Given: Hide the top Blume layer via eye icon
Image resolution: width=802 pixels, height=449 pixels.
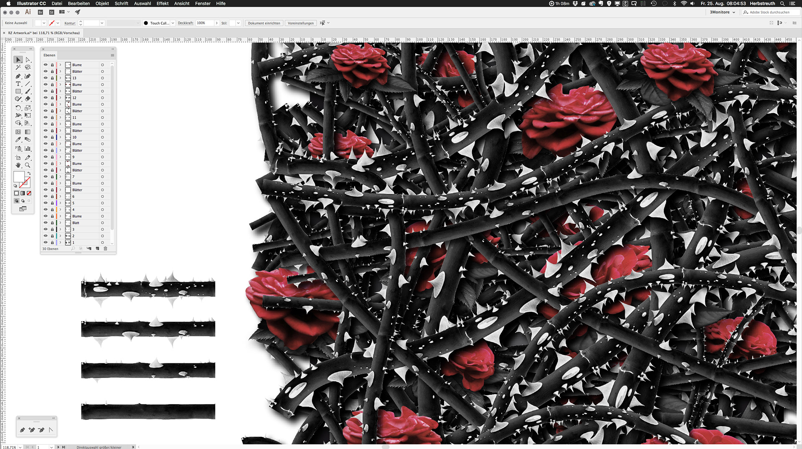Looking at the screenshot, I should point(46,65).
